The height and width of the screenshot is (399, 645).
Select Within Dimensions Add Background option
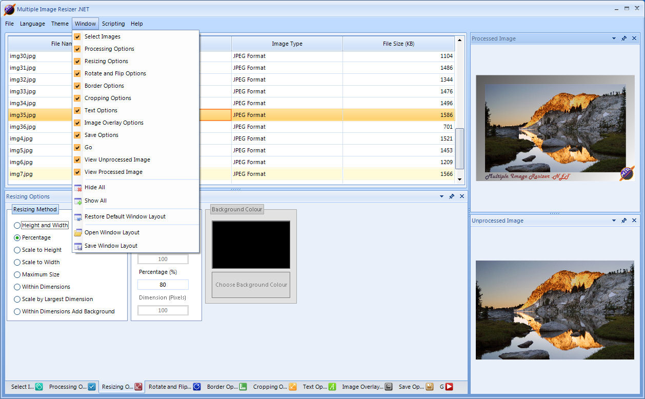click(x=17, y=312)
